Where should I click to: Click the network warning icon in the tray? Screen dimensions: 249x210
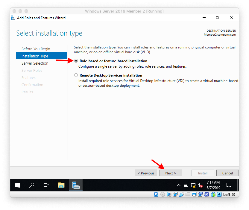pyautogui.click(x=193, y=185)
